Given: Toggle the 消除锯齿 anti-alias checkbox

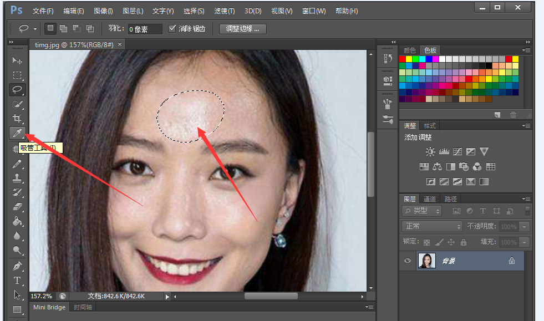Looking at the screenshot, I should [x=172, y=28].
